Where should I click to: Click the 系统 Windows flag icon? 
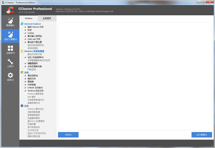point(22,72)
